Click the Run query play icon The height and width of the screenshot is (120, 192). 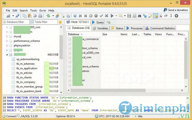[x=112, y=16]
